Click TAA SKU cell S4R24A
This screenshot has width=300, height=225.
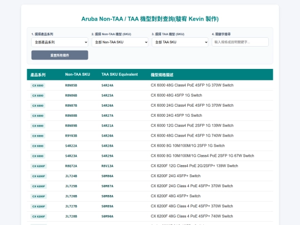(x=107, y=86)
